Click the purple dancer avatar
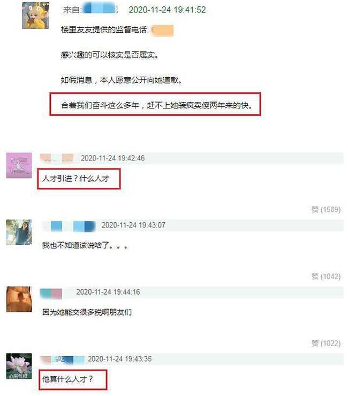 (x=19, y=165)
